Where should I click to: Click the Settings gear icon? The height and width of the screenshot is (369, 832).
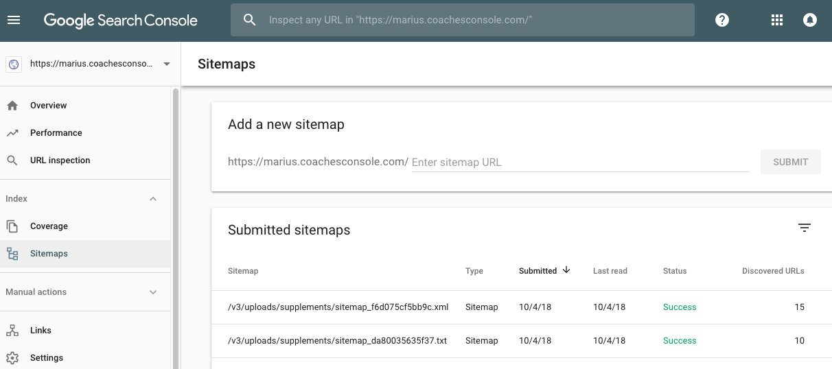[12, 358]
